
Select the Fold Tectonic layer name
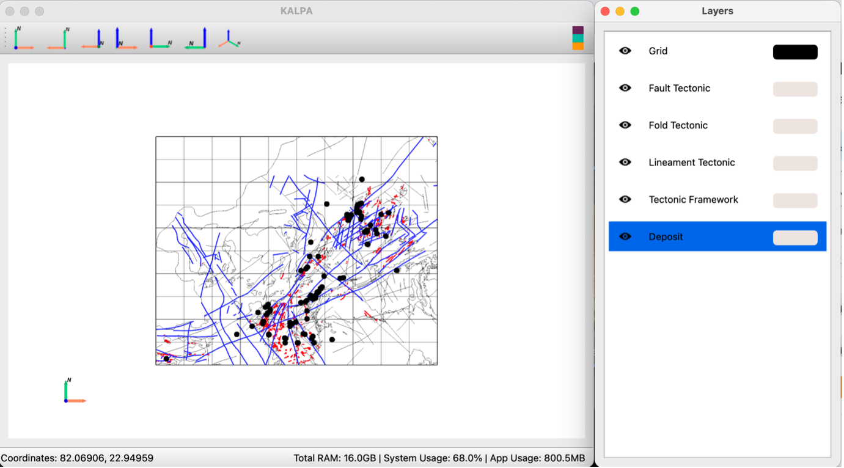[678, 125]
